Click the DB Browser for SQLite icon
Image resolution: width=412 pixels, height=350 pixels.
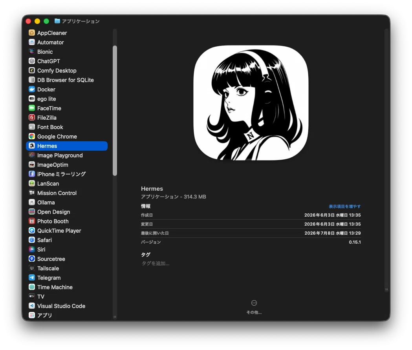tap(32, 80)
